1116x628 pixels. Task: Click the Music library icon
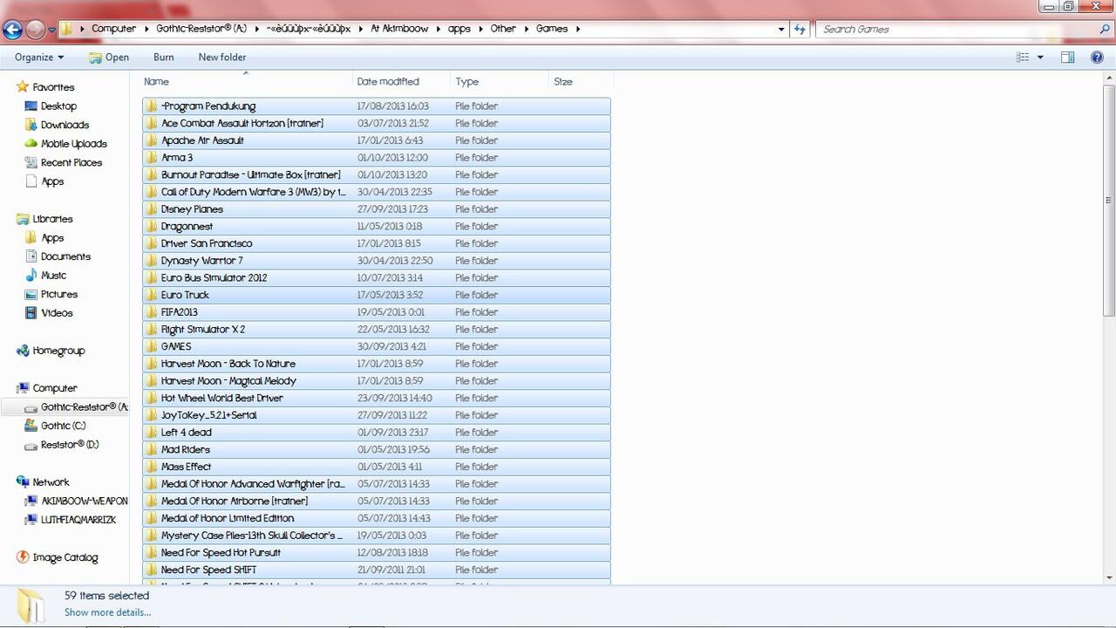point(31,276)
